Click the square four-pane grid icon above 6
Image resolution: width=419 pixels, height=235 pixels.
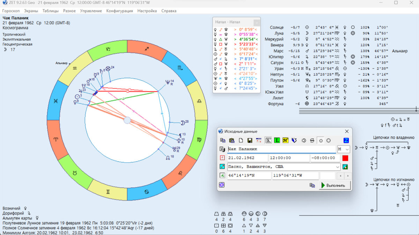click(x=223, y=226)
